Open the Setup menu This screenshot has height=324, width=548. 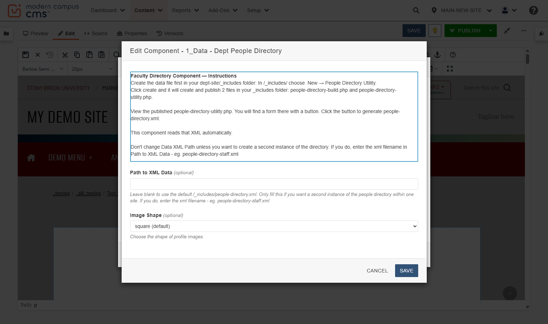click(258, 10)
